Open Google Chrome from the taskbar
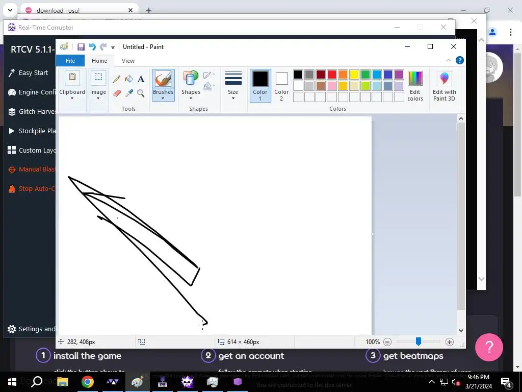Viewport: 522px width, 392px height. (x=88, y=382)
